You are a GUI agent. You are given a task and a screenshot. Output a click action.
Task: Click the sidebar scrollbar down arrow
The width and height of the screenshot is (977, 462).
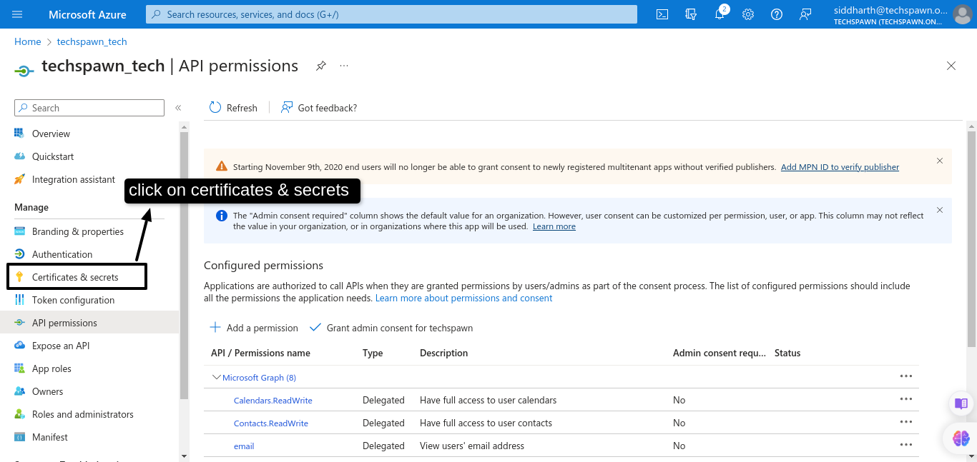point(184,456)
